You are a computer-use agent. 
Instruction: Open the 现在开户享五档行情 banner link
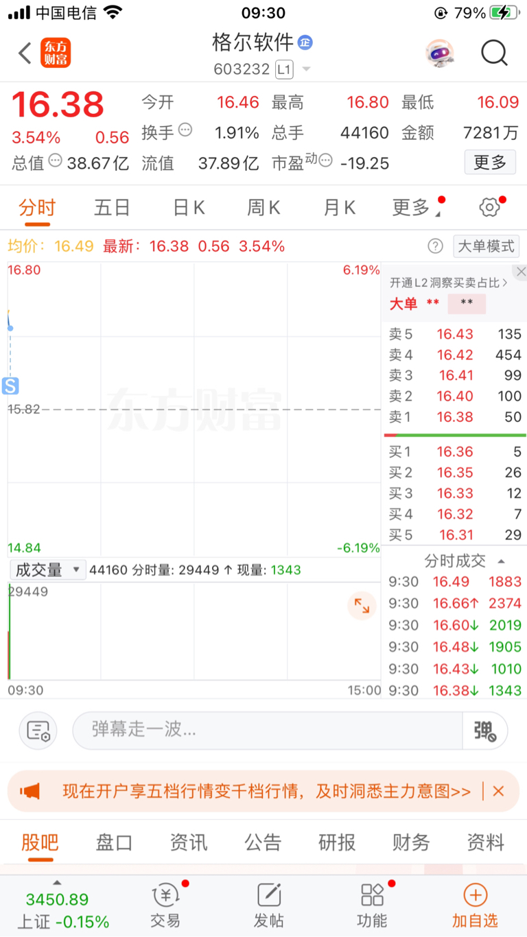[267, 792]
